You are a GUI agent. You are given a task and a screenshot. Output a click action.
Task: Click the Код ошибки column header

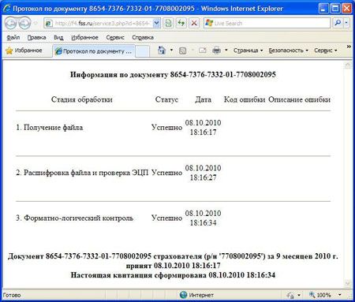[x=245, y=99]
